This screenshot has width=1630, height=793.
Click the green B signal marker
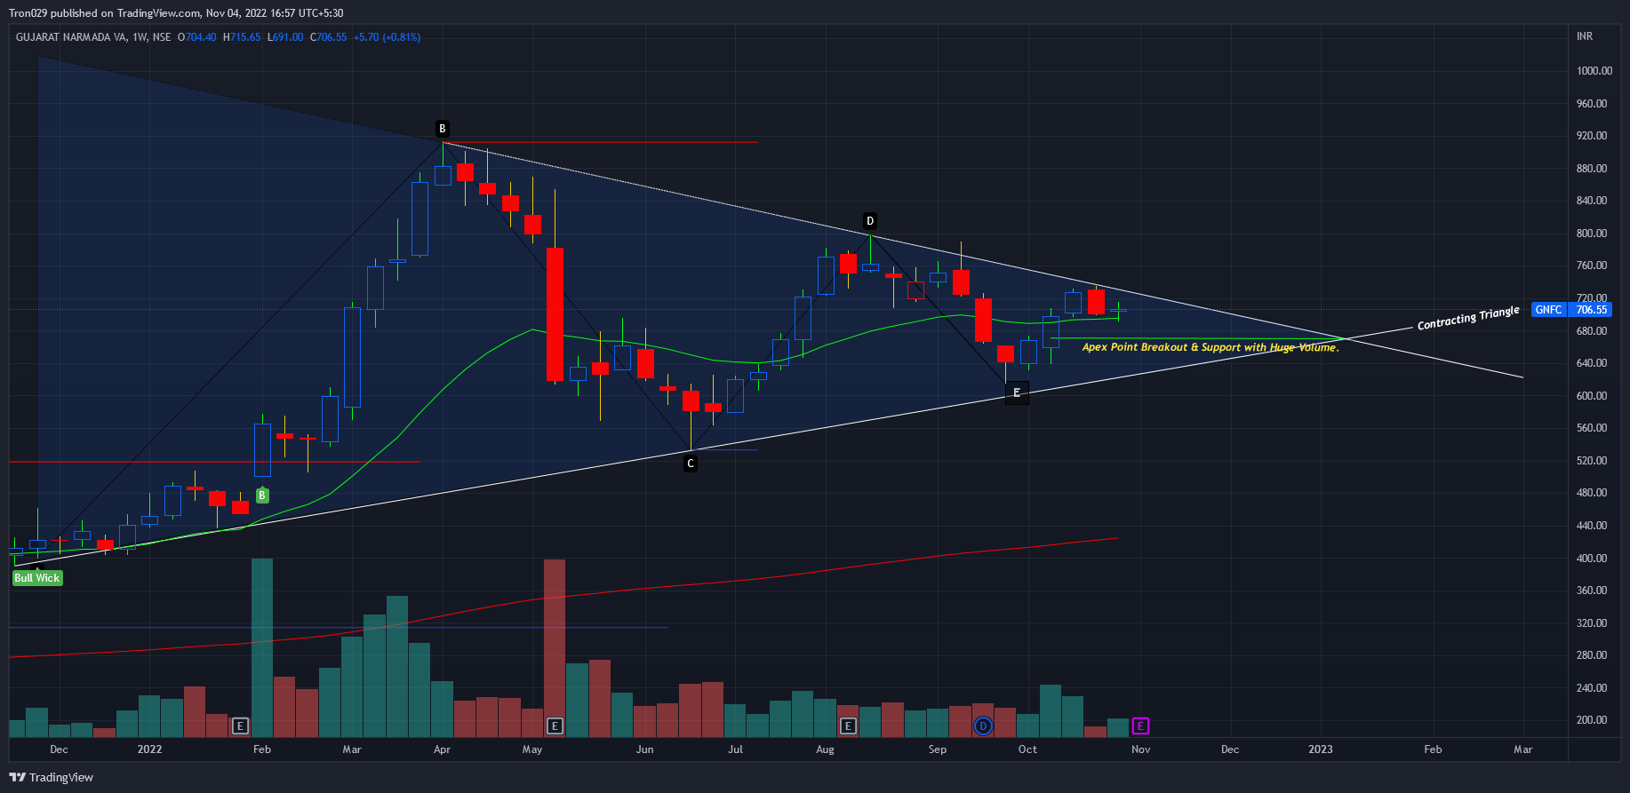pos(262,496)
